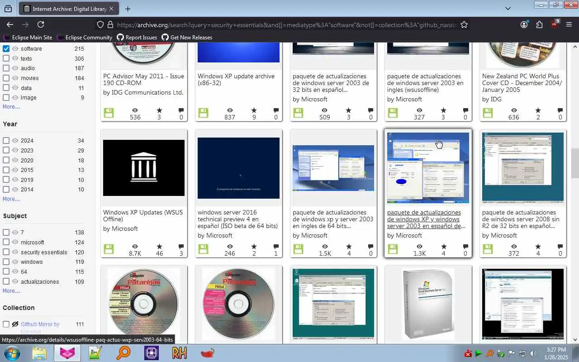Open the Eclipse Main Site bookmark

(28, 38)
